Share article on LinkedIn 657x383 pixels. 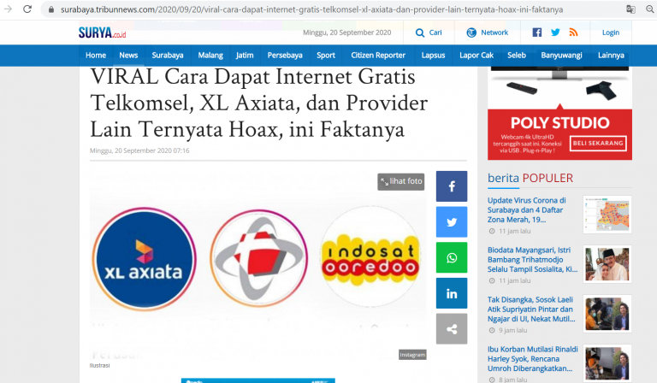452,293
